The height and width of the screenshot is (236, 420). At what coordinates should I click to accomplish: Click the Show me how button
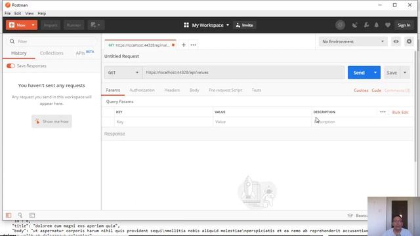pyautogui.click(x=52, y=121)
